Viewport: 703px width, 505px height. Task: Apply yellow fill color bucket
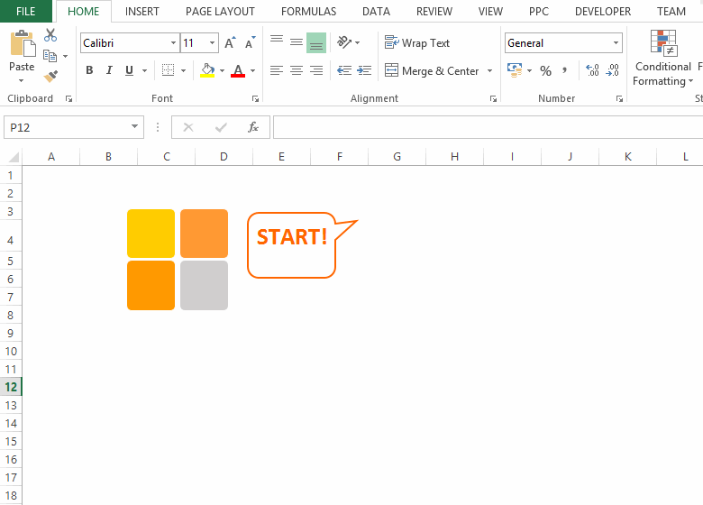click(207, 70)
